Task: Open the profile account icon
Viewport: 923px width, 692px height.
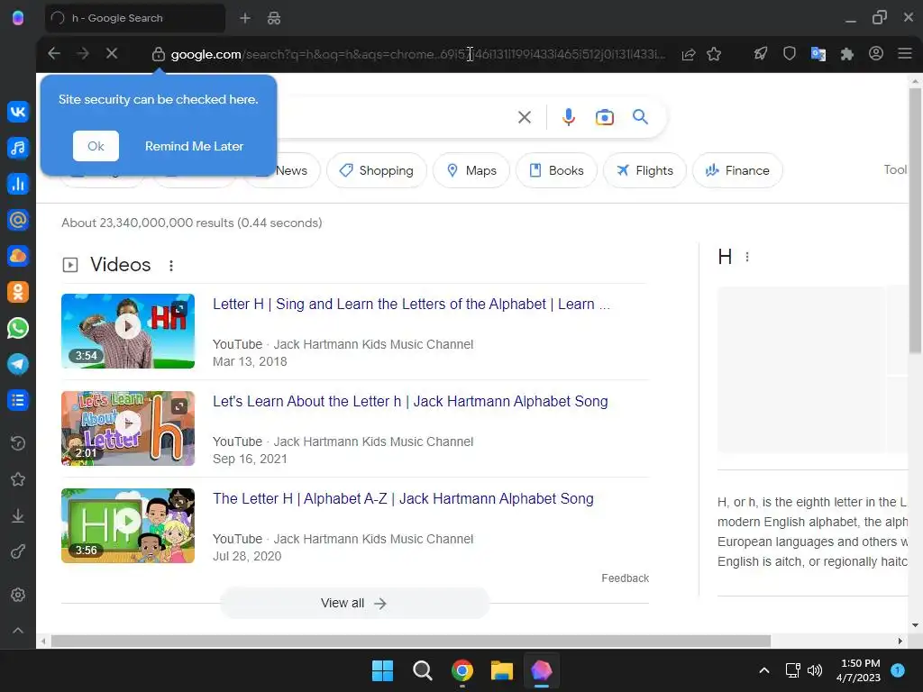Action: 876,53
